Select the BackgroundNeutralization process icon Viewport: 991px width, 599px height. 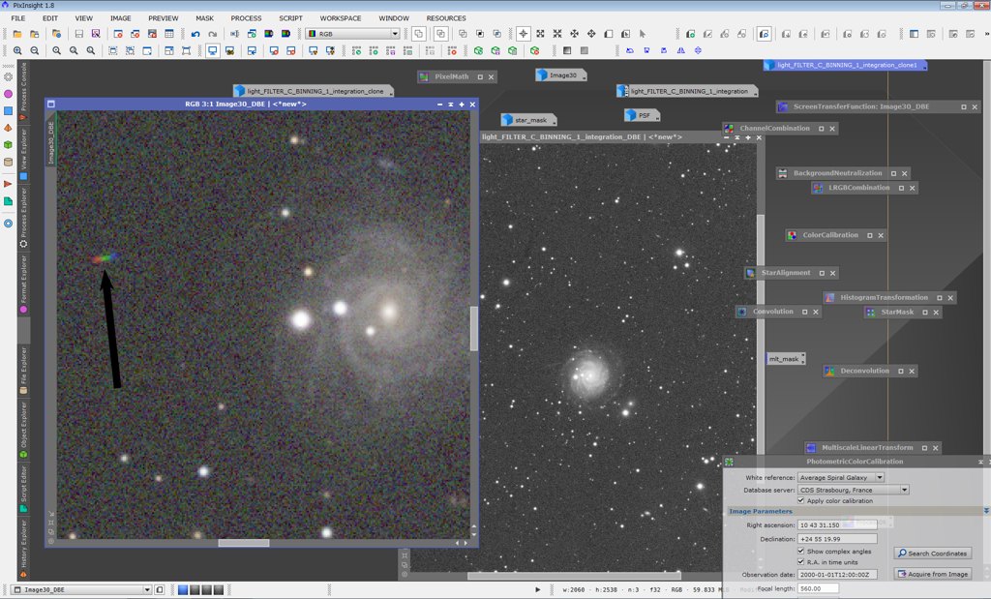coord(783,173)
